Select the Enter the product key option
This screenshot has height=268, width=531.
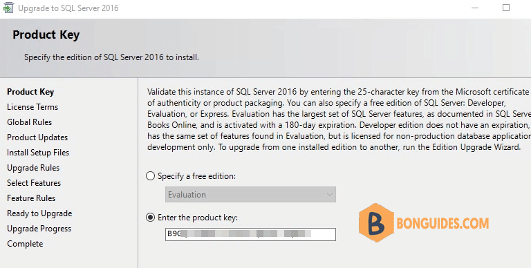point(150,218)
